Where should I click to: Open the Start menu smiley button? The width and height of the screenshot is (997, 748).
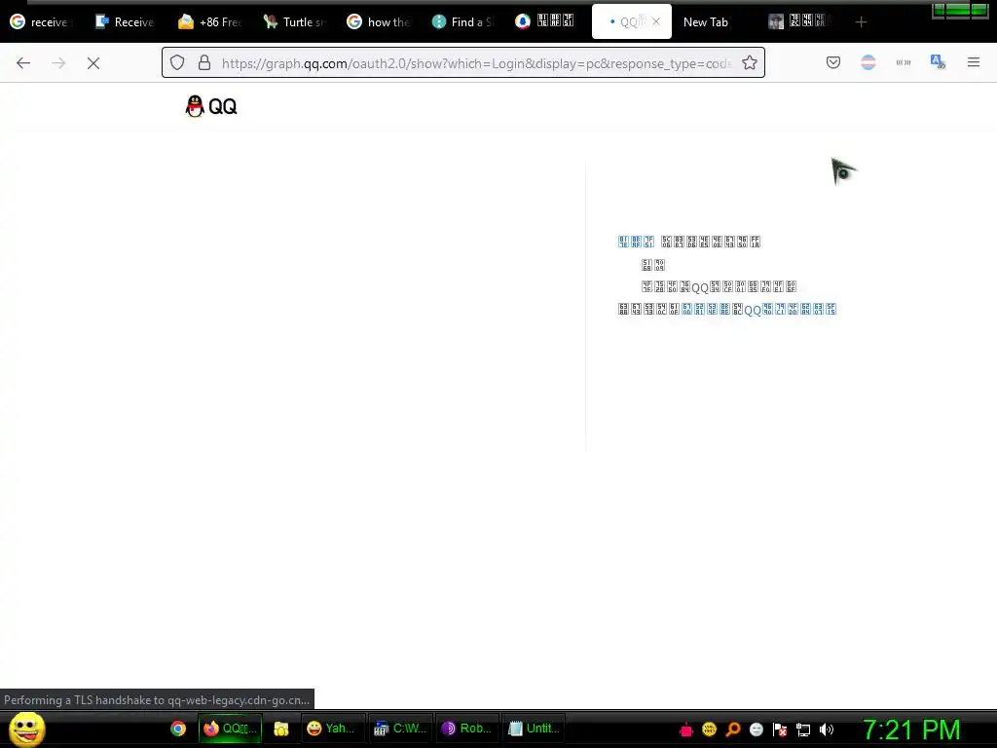click(x=27, y=729)
